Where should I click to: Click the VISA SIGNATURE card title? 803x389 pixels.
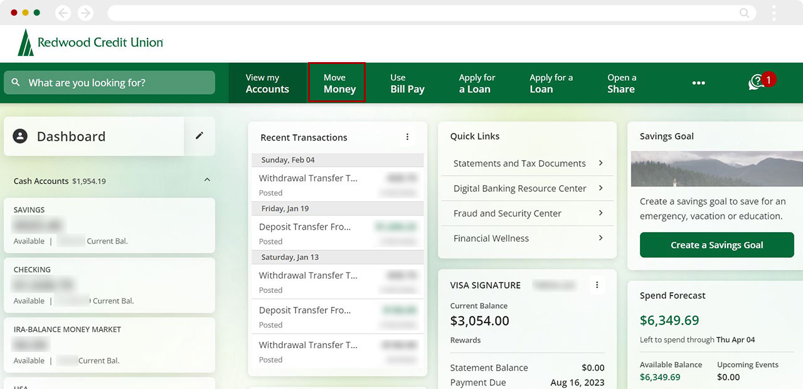(x=486, y=285)
